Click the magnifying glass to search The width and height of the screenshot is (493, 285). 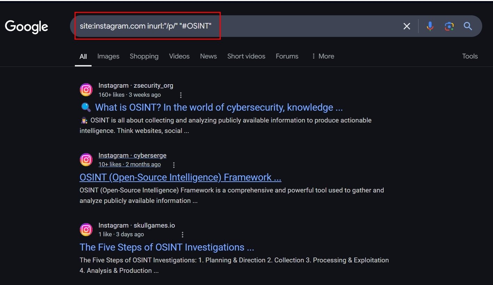pyautogui.click(x=468, y=26)
